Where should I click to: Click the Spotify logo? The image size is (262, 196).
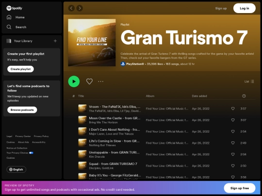[14, 8]
